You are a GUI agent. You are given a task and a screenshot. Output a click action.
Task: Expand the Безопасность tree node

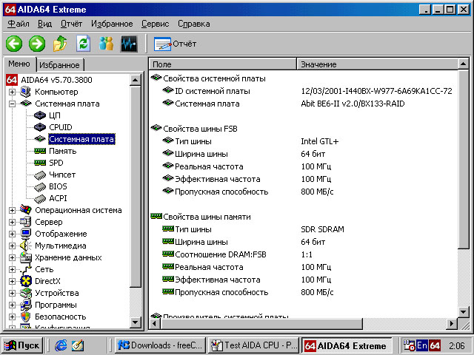12,317
